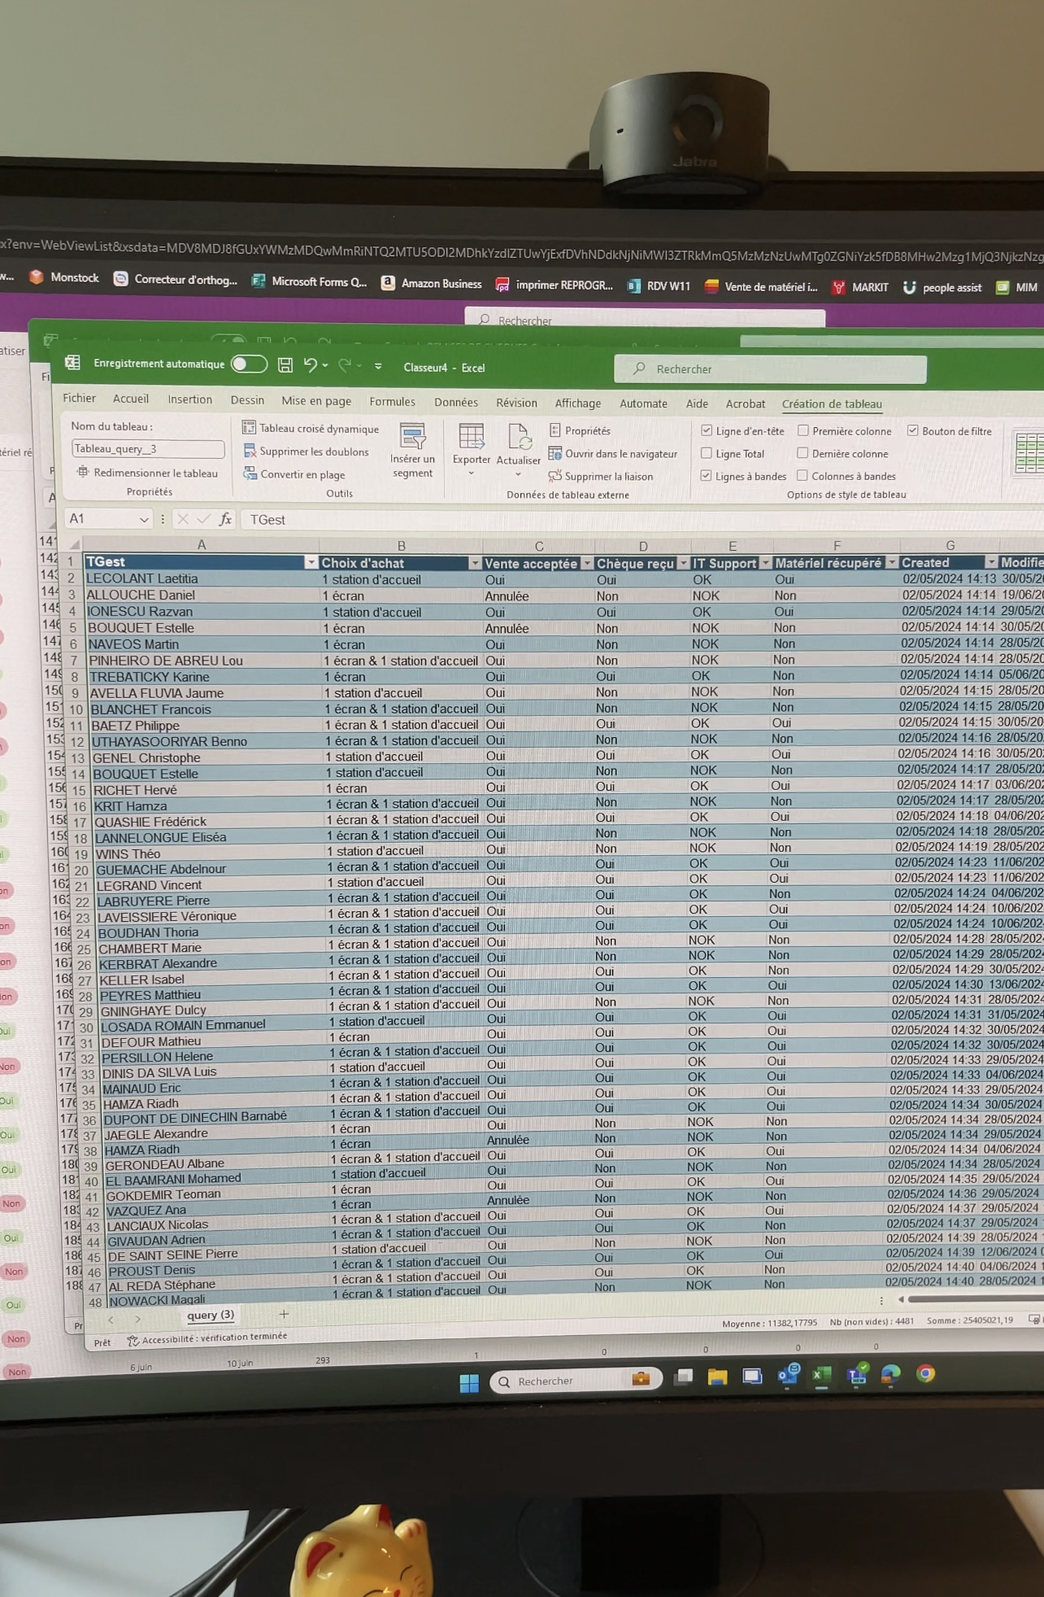Expand the Vente acceptée filter dropdown
The width and height of the screenshot is (1044, 1597).
tap(586, 563)
